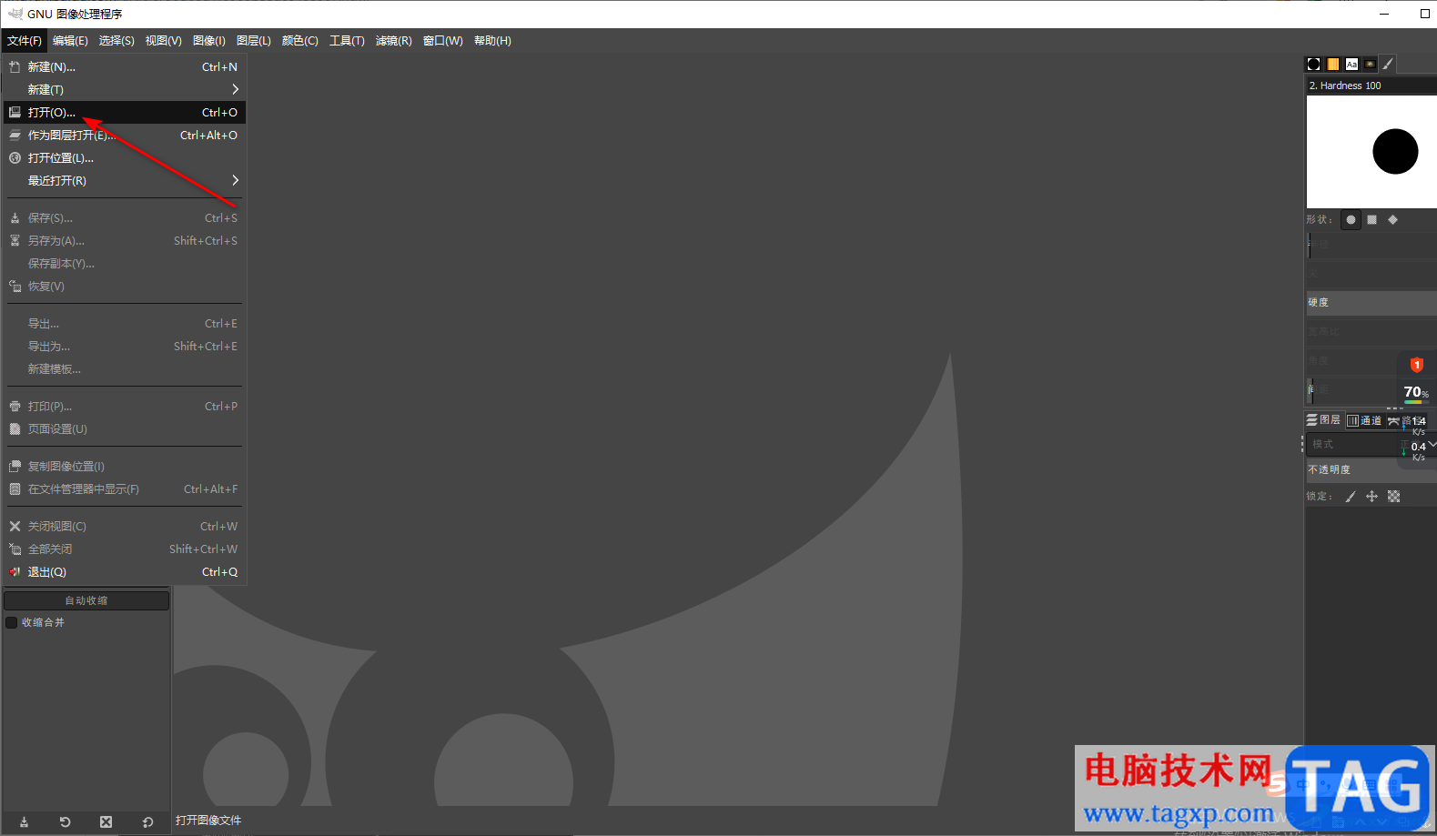Screen dimensions: 1437x836
Task: Expand the 新建(T) submenu
Action: click(125, 90)
